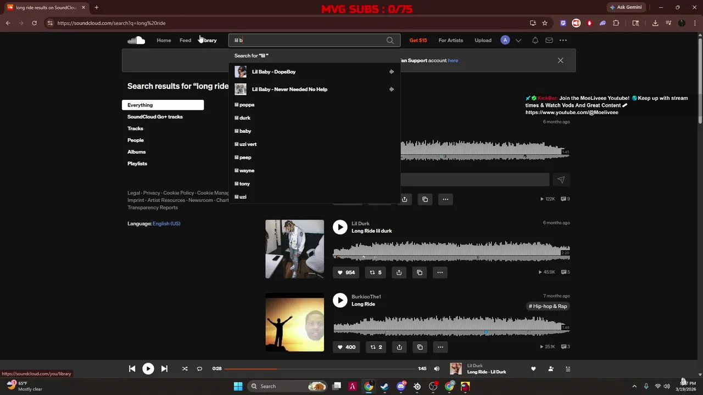The image size is (703, 395).
Task: Like the track with 400 likes
Action: coord(346,347)
